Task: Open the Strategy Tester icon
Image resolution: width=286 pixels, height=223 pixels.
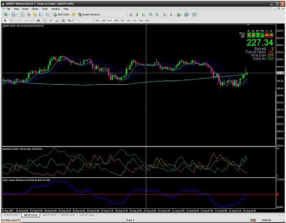Action: click(47, 14)
